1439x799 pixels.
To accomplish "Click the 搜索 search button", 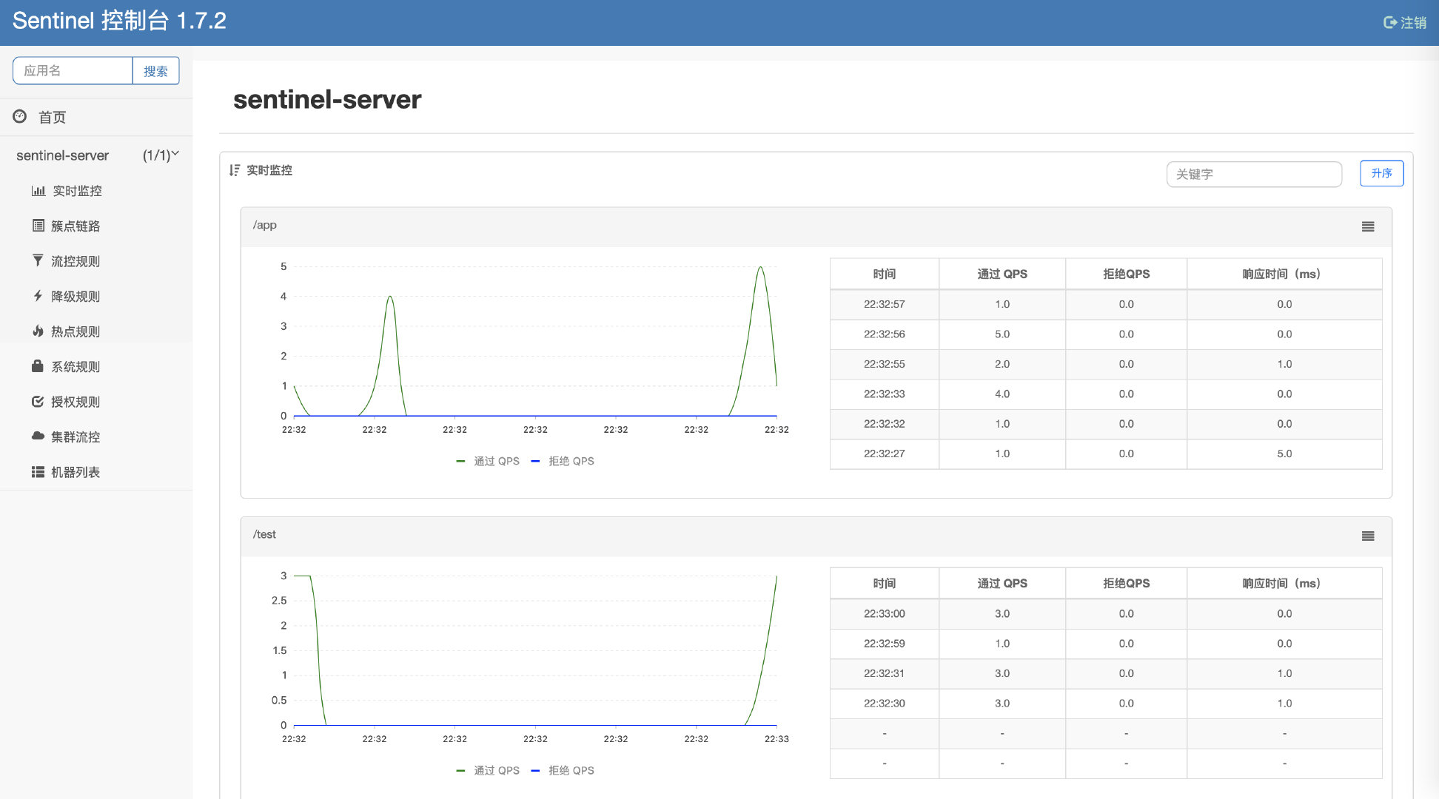I will click(x=155, y=71).
